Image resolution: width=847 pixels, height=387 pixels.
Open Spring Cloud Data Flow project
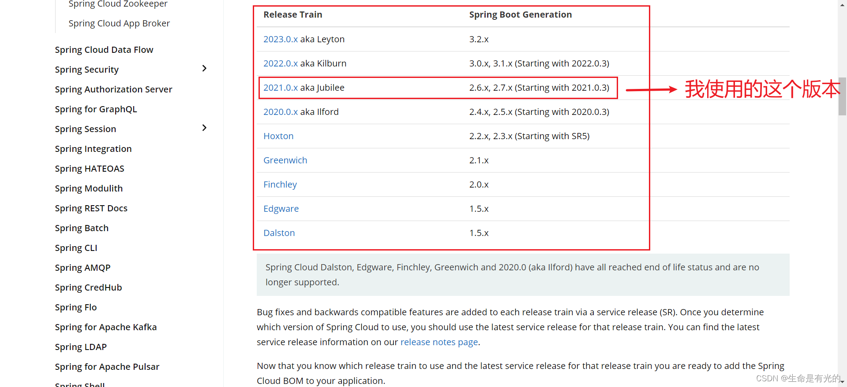tap(104, 50)
